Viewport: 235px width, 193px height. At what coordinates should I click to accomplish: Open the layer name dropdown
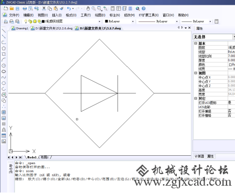(x=99, y=22)
